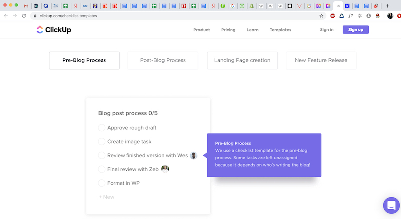The height and width of the screenshot is (219, 401).
Task: Select the Landing Page creation template
Action: [242, 60]
